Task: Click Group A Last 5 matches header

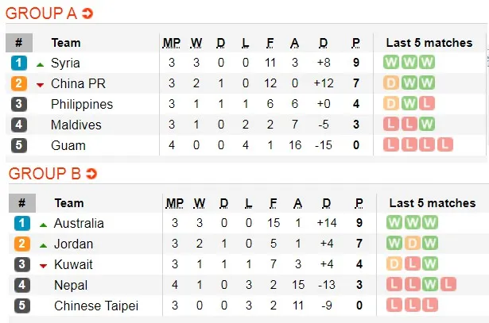Action: click(429, 43)
